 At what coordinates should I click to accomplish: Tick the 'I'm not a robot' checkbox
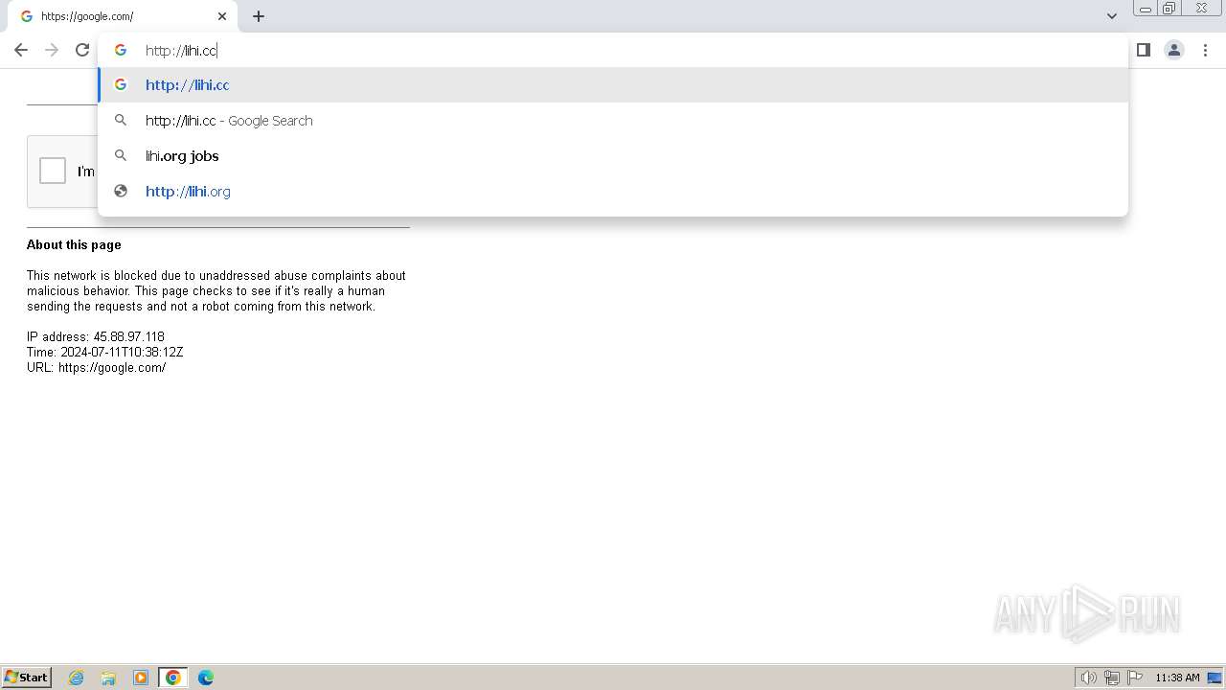[53, 171]
